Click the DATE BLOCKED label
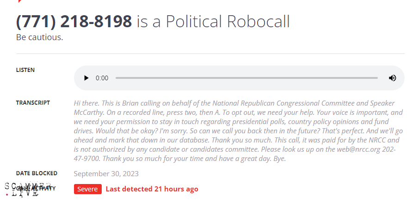Viewport: 412px width, 202px height. point(37,173)
